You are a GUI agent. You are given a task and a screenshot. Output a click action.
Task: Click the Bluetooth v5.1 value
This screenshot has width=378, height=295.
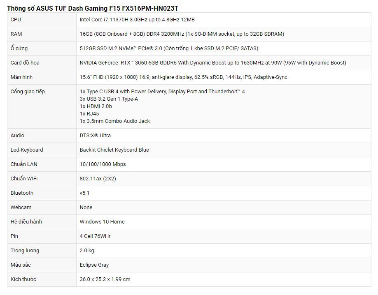point(84,193)
